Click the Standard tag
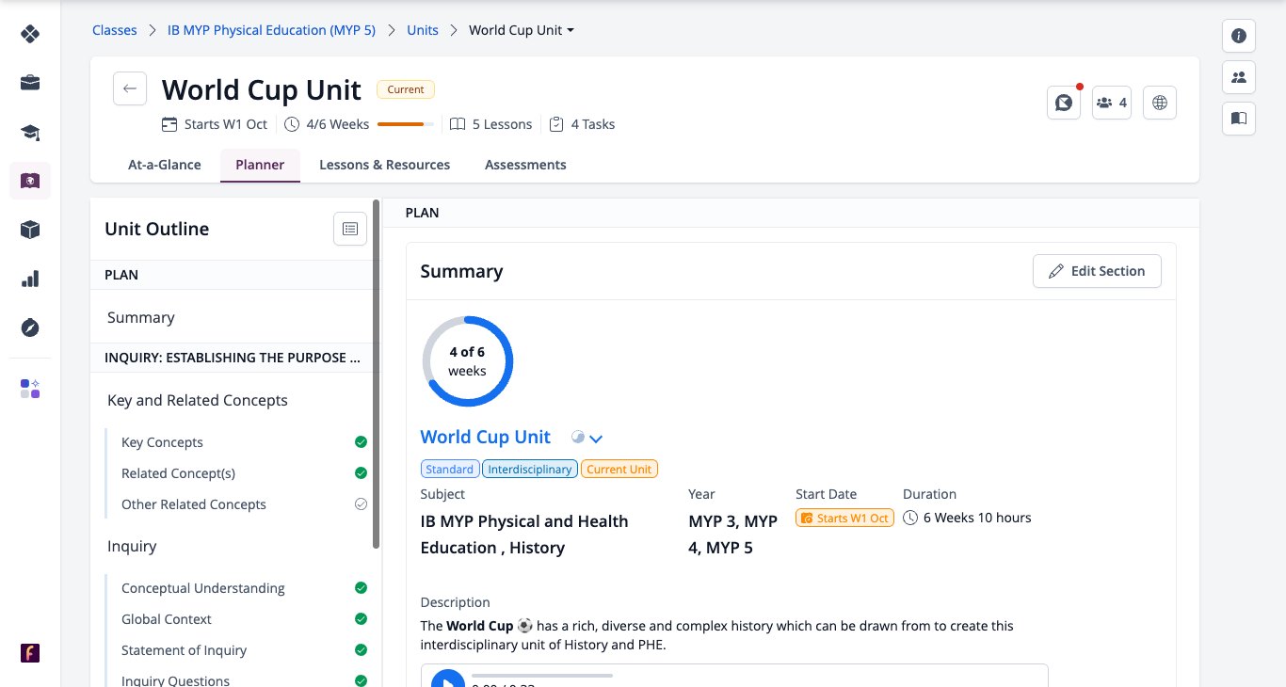 pos(450,469)
